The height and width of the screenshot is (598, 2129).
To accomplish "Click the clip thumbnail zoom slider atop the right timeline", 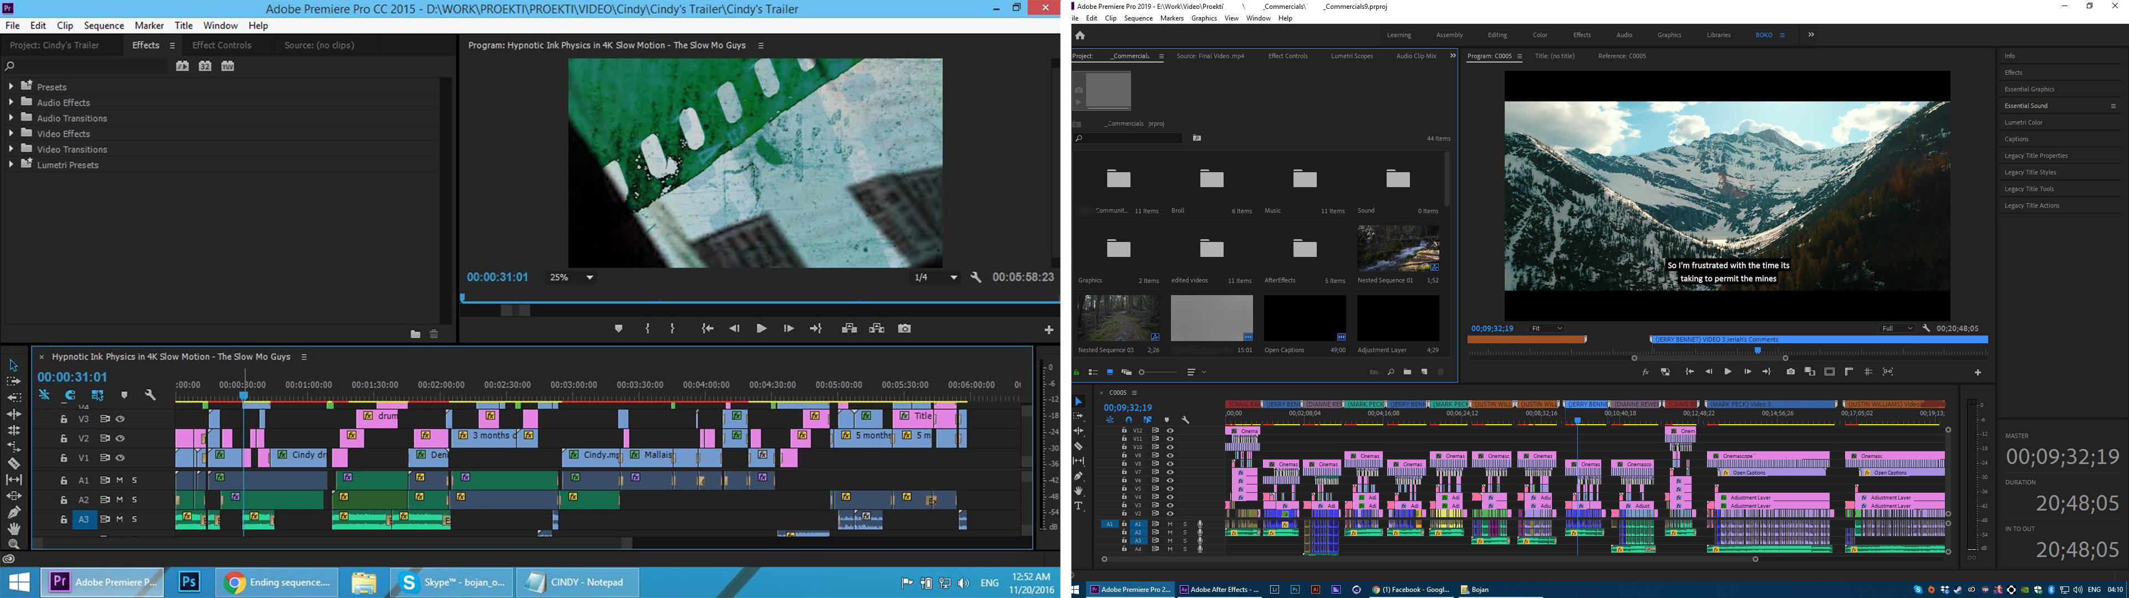I will coord(1142,372).
